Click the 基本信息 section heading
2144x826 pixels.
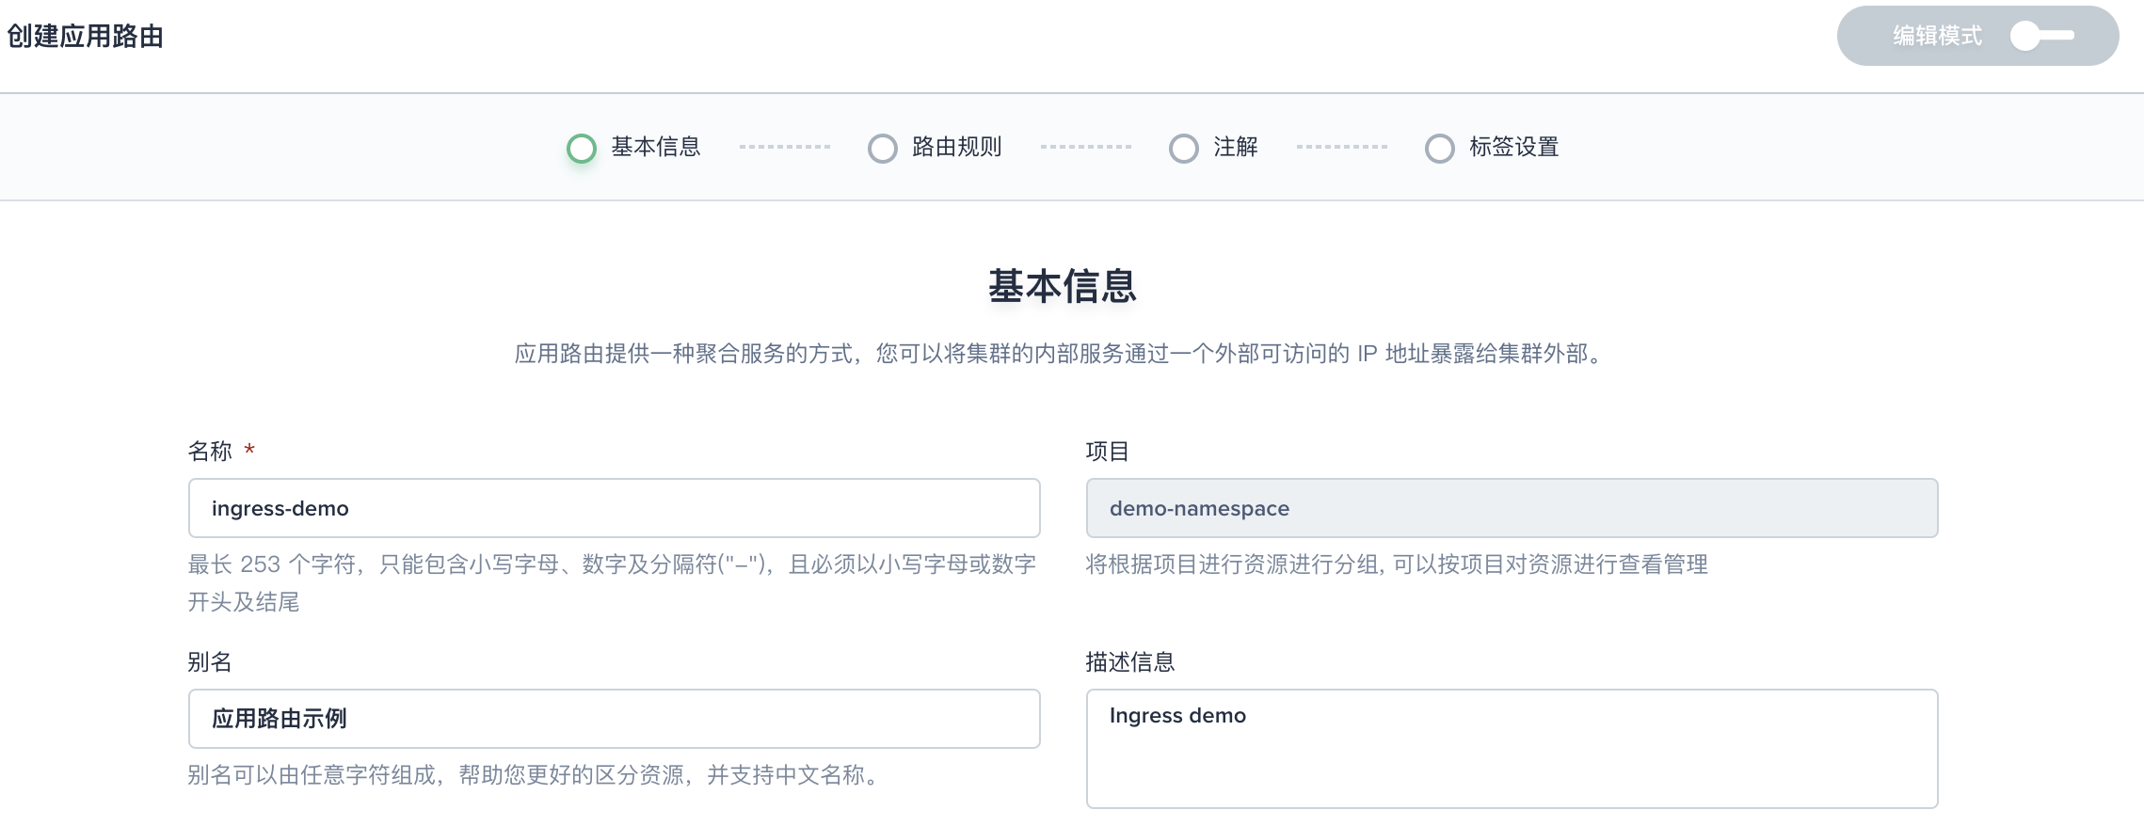[x=1063, y=286]
